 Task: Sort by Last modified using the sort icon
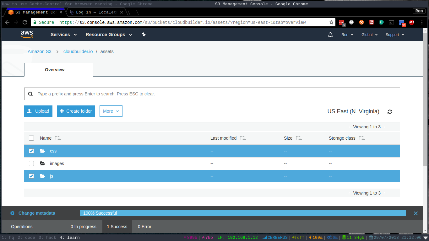(x=243, y=138)
